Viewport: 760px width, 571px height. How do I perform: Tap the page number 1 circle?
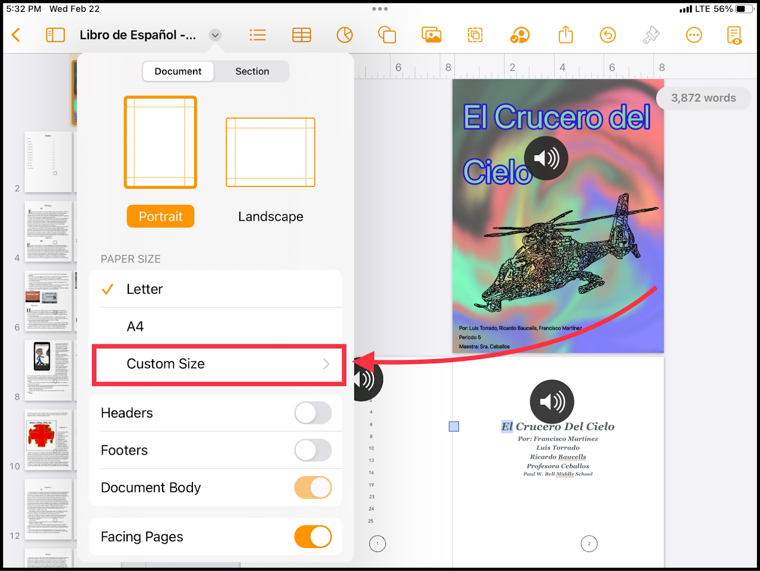pos(378,544)
